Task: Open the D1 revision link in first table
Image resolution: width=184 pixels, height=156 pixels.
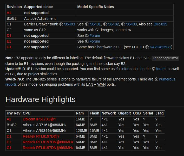Action: tap(9, 36)
